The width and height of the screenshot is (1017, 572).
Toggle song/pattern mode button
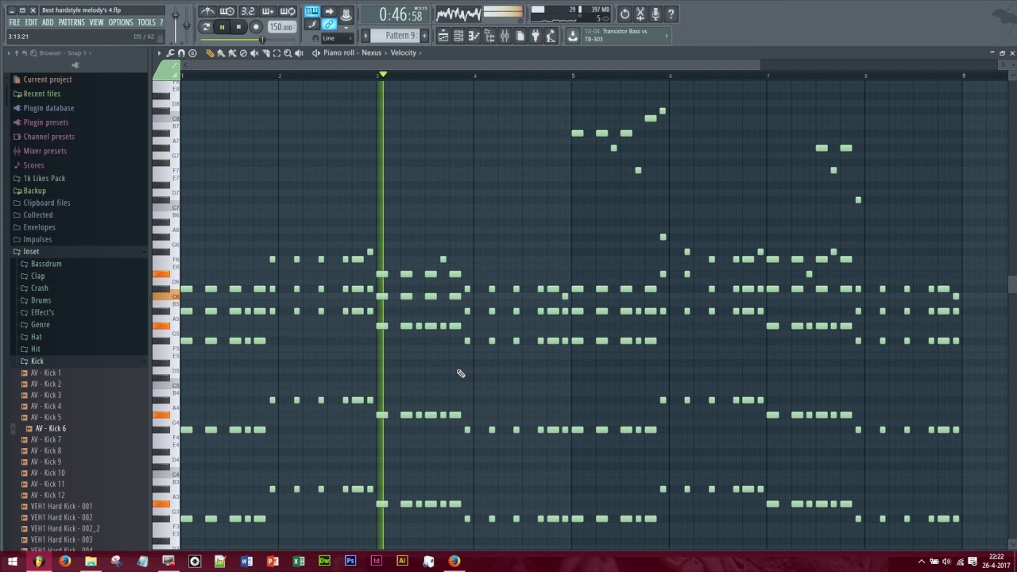click(x=206, y=27)
